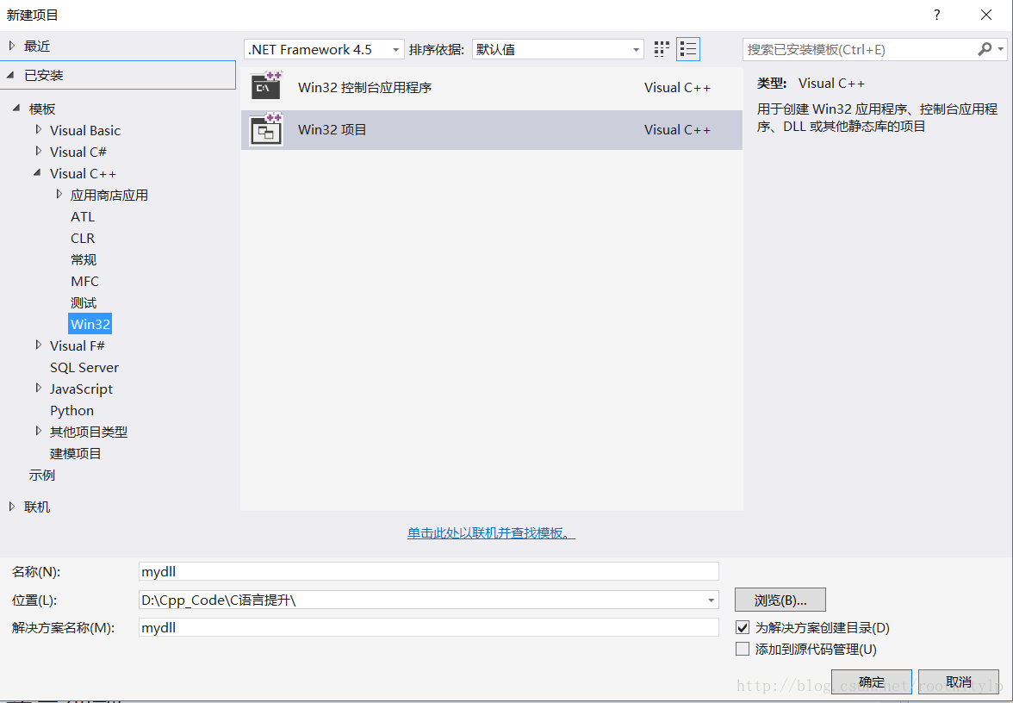Select MFC in the Visual C++ tree
The image size is (1013, 703).
[84, 281]
